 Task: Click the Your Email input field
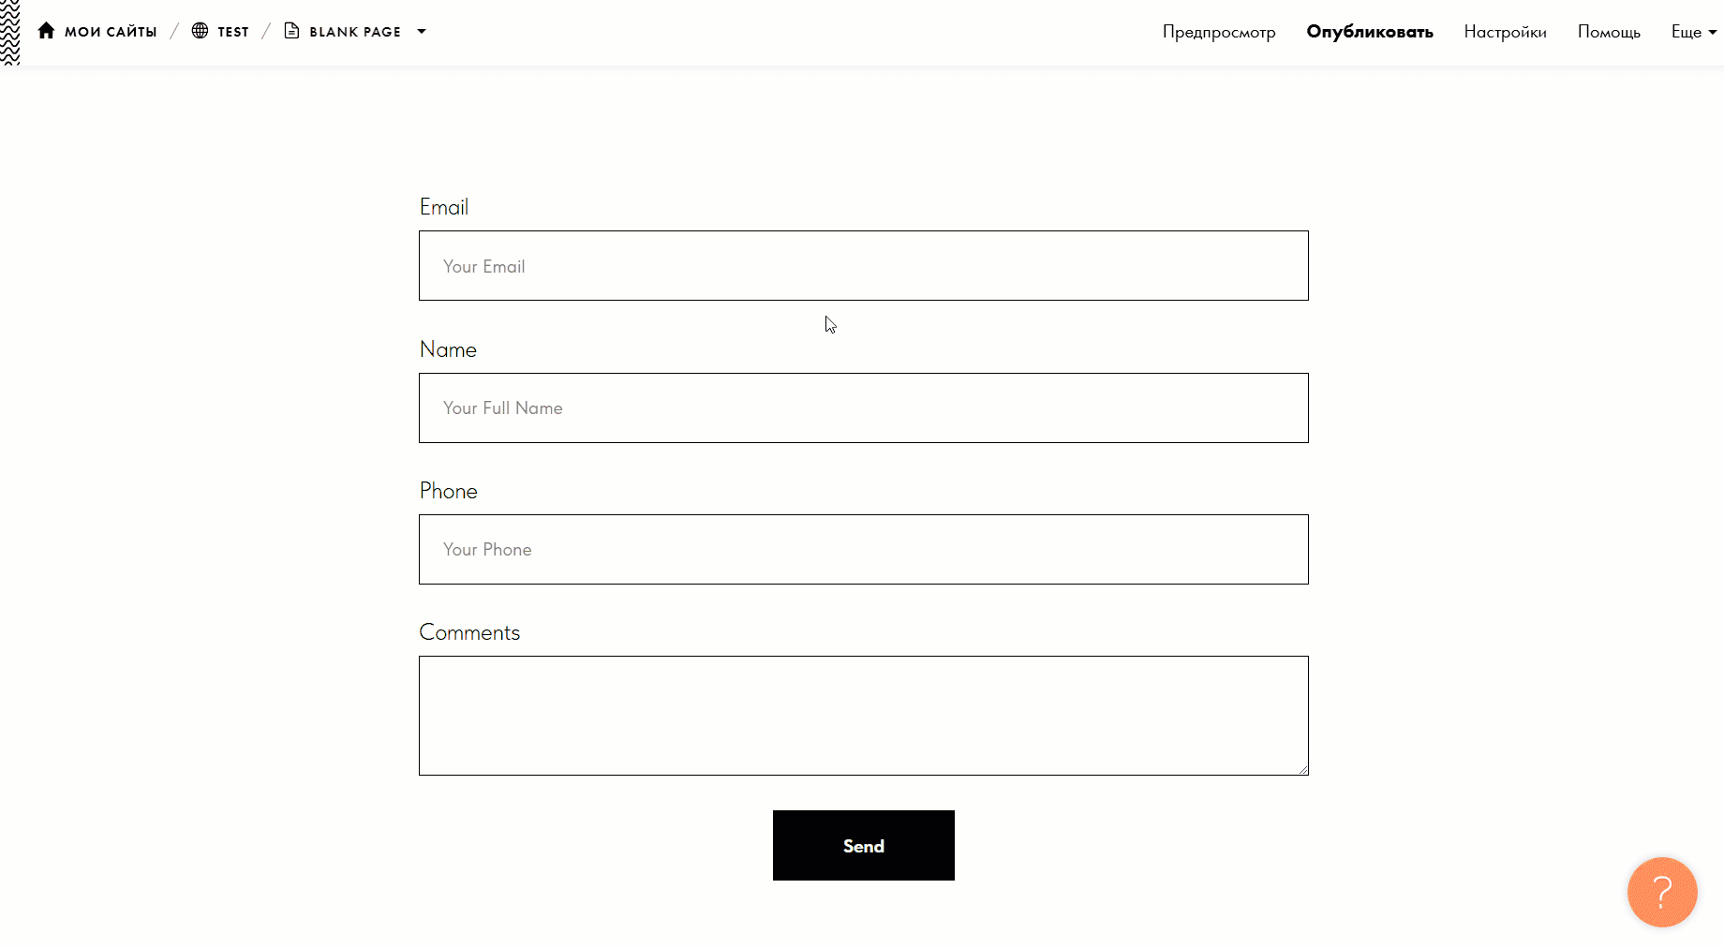(x=863, y=265)
